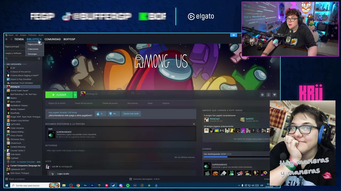Select Animal Super Squad in library list
This screenshot has width=341, height=191.
pyautogui.click(x=19, y=90)
